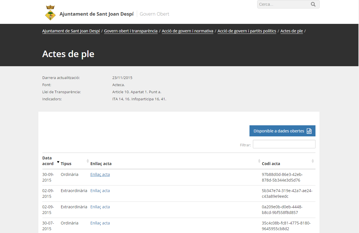
Task: Go to Govern obert i transparència breadcrumb
Action: (x=131, y=31)
